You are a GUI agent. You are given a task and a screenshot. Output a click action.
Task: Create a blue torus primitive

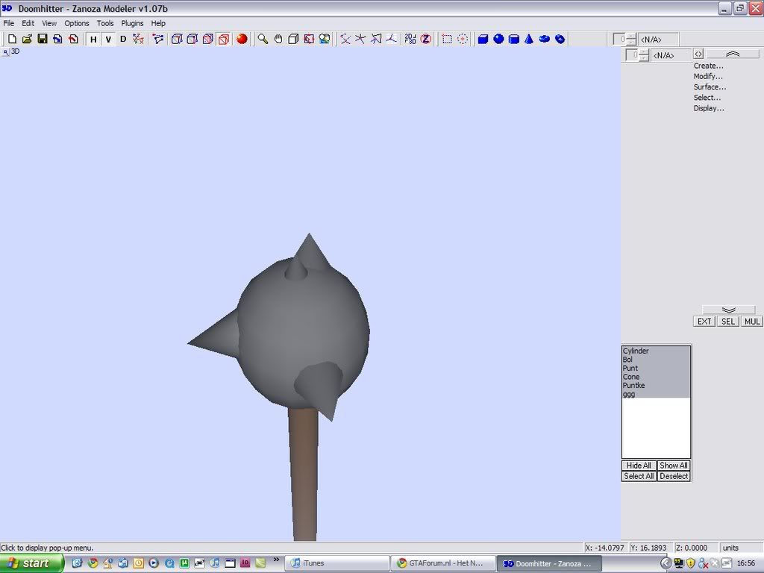(x=545, y=39)
